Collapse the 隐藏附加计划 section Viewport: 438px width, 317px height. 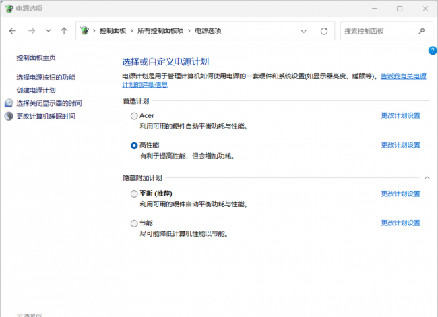(x=427, y=178)
